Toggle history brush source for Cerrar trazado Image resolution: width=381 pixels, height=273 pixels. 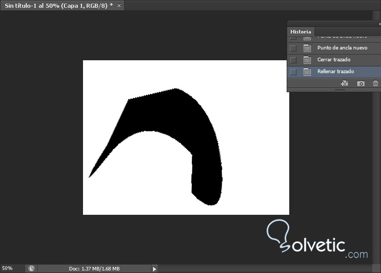[293, 60]
